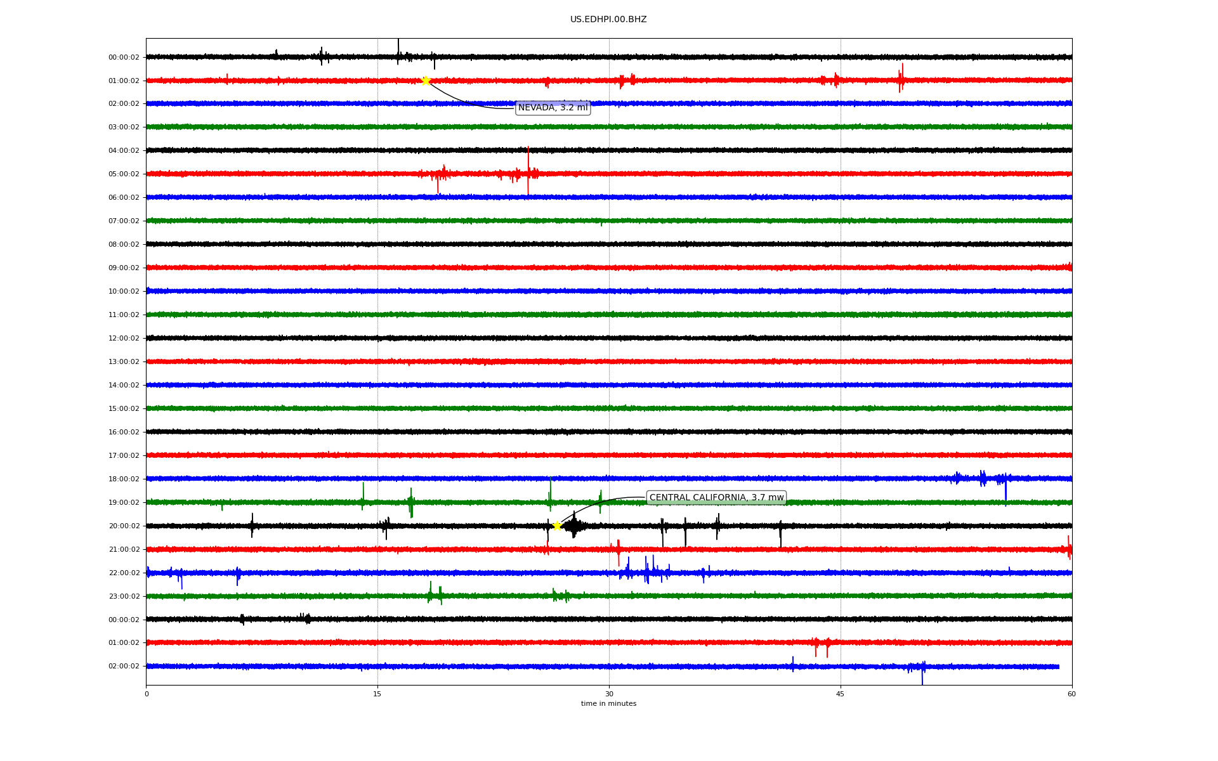Click the second 00:00:02 label near the bottom
Screen dimensions: 1218x761
[124, 620]
